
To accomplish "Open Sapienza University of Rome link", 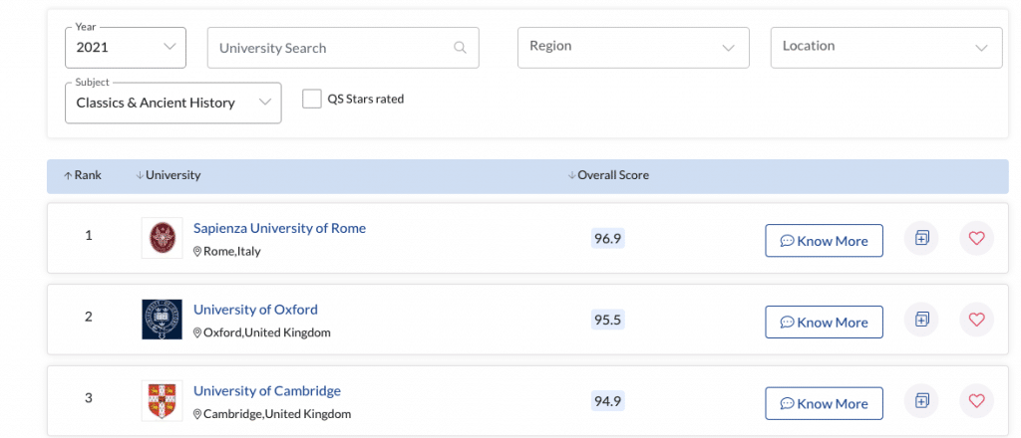I will click(x=279, y=228).
